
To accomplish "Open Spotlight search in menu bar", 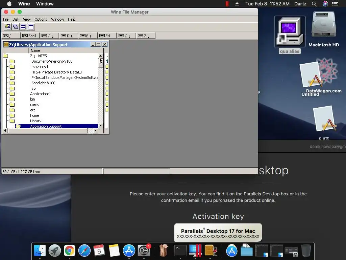I will pos(314,4).
